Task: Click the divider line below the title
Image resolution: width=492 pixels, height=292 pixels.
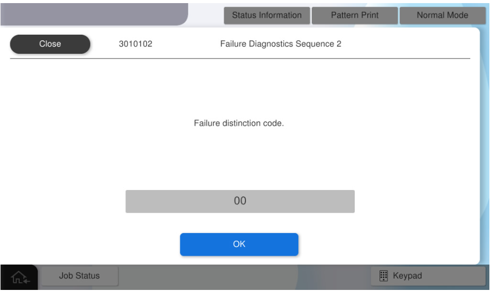Action: [x=240, y=59]
